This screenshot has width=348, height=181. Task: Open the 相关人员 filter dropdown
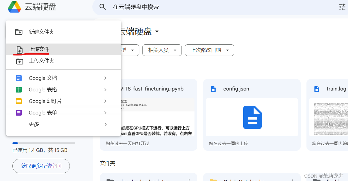[x=162, y=50]
